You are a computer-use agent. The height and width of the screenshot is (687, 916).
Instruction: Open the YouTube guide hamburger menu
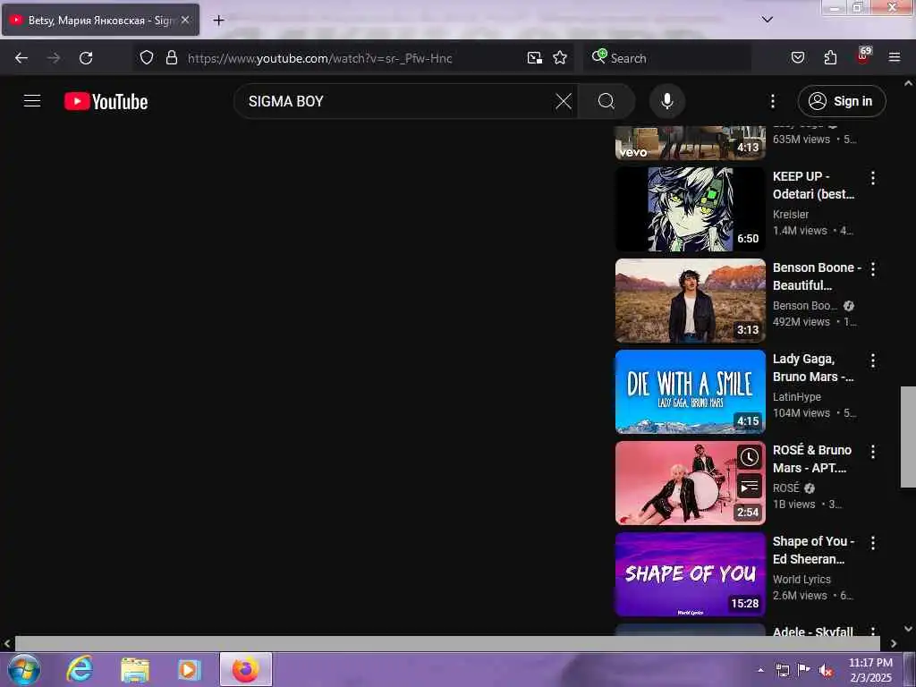[32, 101]
